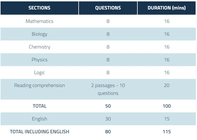Click the QUESTIONS column header
Screen dimensions: 197x140
pyautogui.click(x=108, y=8)
